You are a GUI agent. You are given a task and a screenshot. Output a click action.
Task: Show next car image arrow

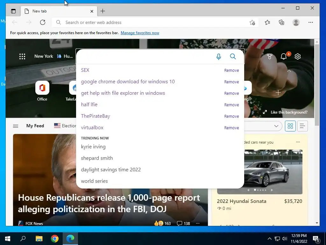[x=272, y=190]
